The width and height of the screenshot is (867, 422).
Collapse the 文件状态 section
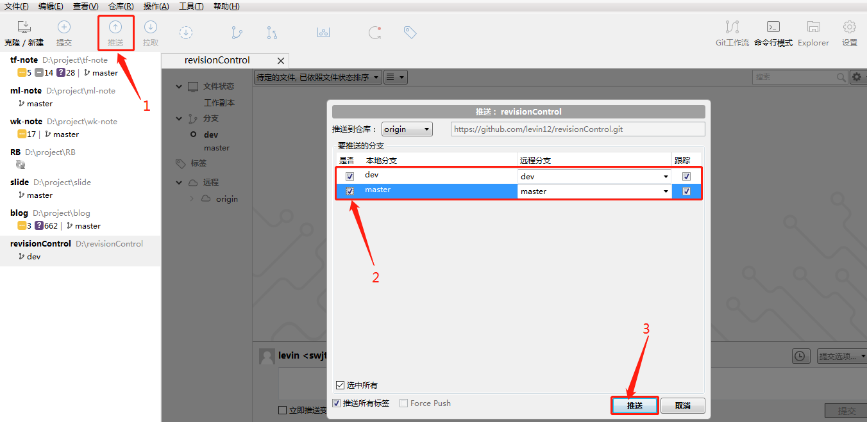point(180,86)
